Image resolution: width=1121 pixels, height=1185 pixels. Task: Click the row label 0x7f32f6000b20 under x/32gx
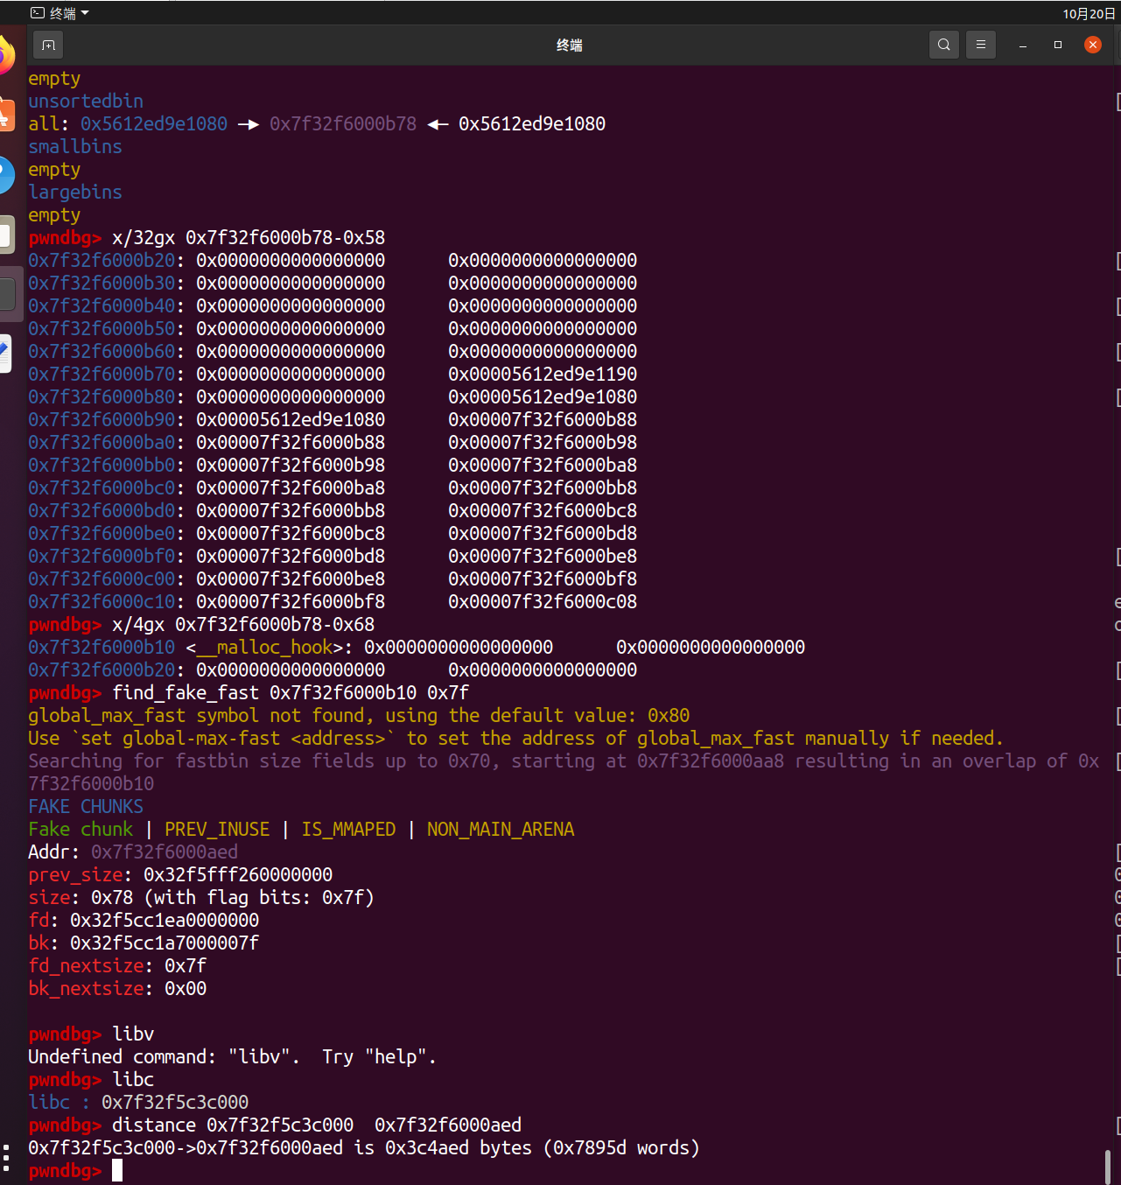point(102,260)
